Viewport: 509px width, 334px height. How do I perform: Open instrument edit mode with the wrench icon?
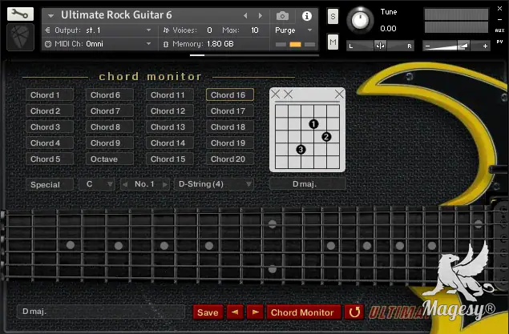[20, 14]
